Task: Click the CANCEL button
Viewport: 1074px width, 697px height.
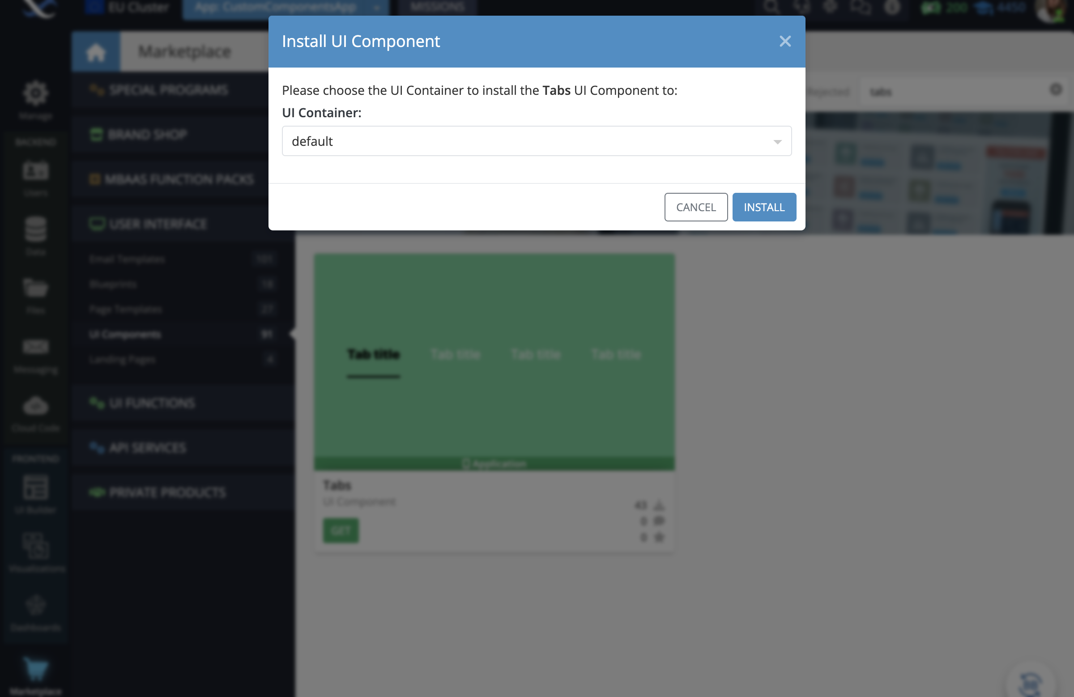Action: (696, 207)
